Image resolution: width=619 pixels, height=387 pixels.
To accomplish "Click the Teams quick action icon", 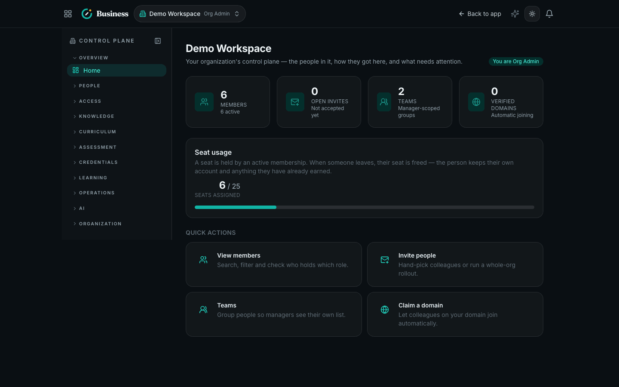I will [x=203, y=310].
